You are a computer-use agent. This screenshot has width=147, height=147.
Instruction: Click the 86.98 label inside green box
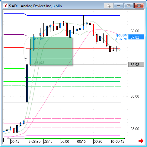tap(39, 63)
